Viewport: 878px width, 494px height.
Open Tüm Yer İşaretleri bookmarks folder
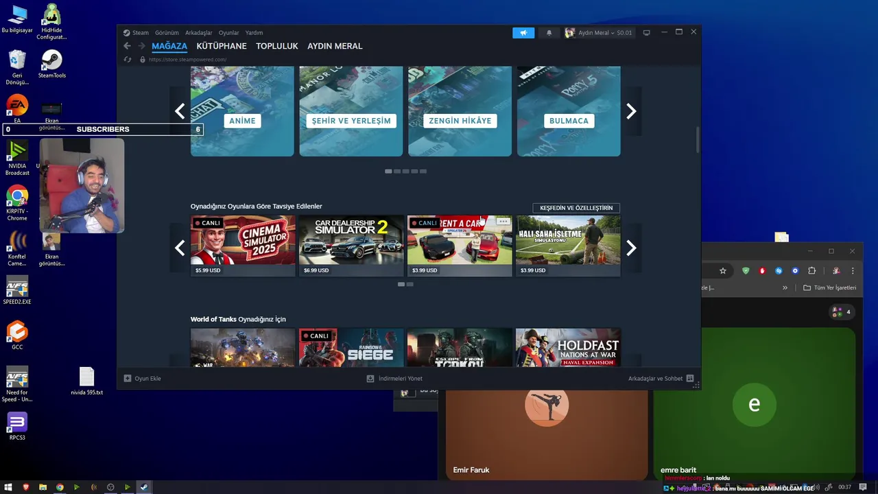click(x=830, y=287)
